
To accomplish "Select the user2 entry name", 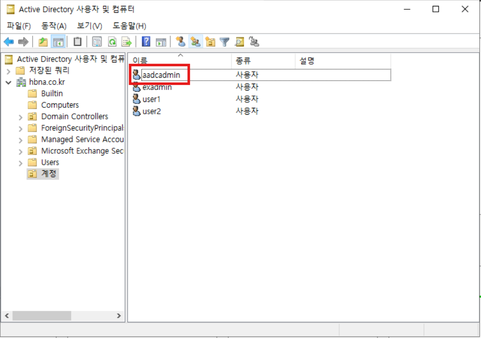I will [x=152, y=111].
